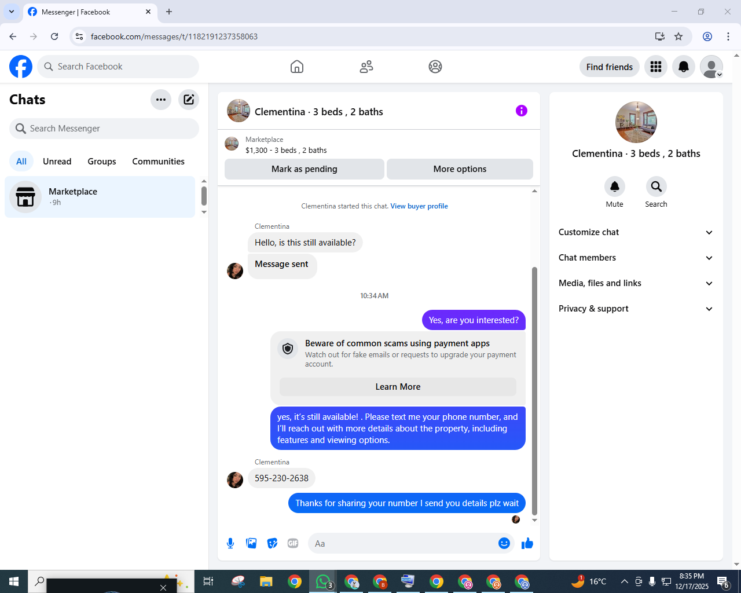Open File Explorer from taskbar
Screen dimensions: 741x593
pyautogui.click(x=266, y=581)
